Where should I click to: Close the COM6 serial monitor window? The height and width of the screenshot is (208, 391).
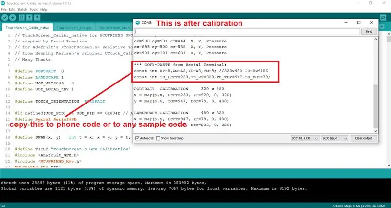pos(372,22)
